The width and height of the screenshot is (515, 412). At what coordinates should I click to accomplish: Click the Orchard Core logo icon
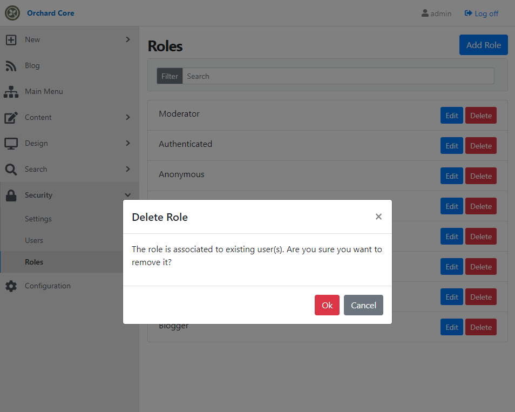click(12, 13)
